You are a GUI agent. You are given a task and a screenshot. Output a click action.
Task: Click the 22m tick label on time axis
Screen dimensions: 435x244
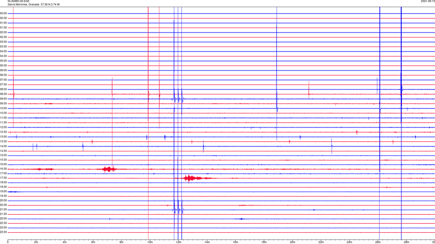(321, 242)
